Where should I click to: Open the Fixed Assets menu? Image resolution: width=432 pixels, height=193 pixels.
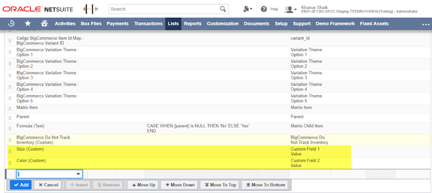[x=374, y=24]
